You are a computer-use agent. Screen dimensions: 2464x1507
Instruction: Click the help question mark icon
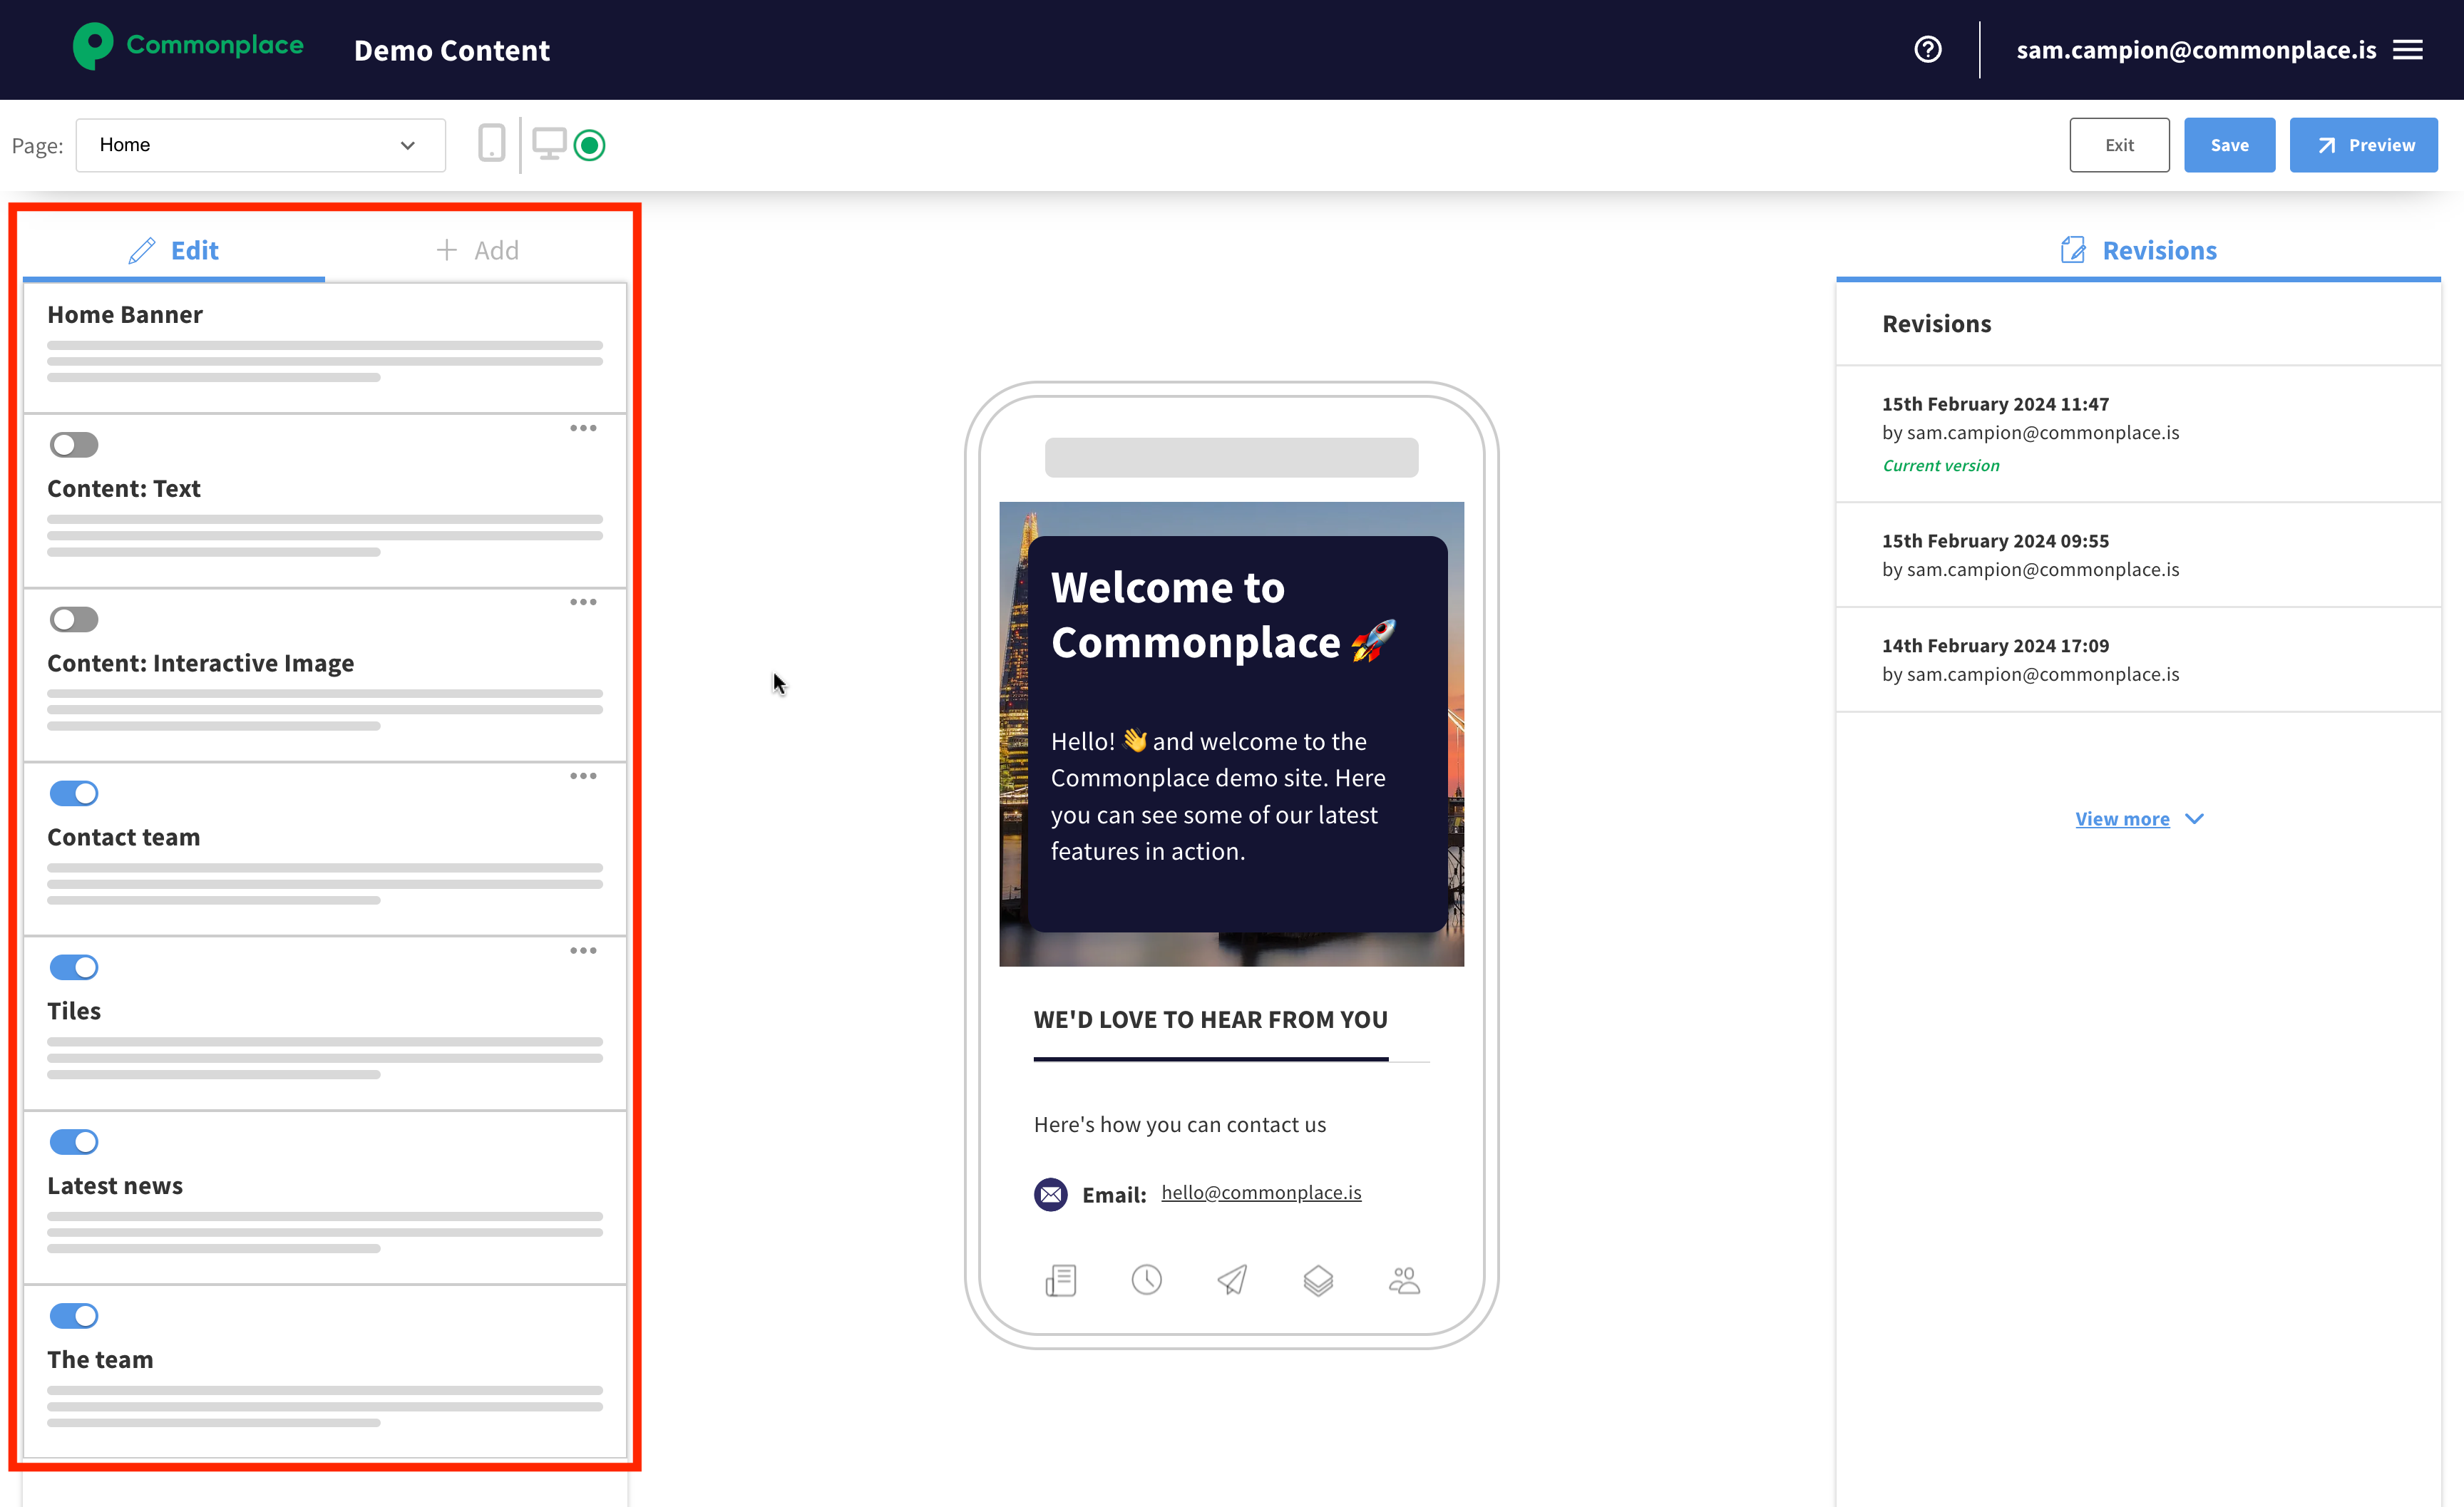click(x=1927, y=49)
